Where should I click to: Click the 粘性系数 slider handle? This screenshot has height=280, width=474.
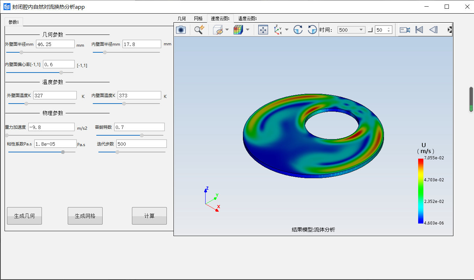point(62,152)
